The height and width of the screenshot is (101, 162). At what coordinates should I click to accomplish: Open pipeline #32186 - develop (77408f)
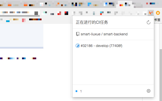[x=102, y=46]
